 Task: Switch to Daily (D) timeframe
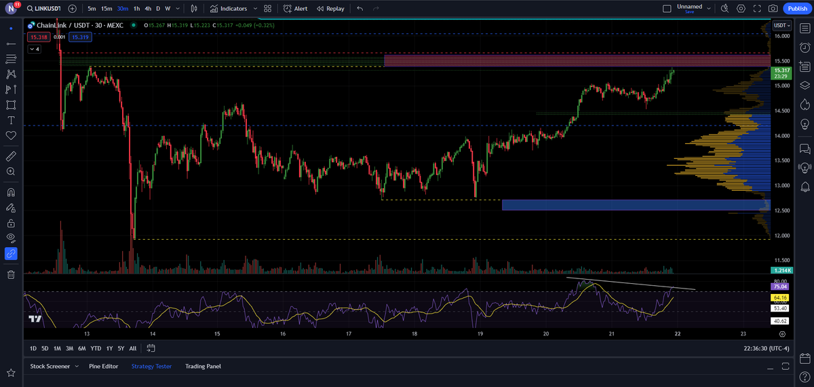pos(157,9)
